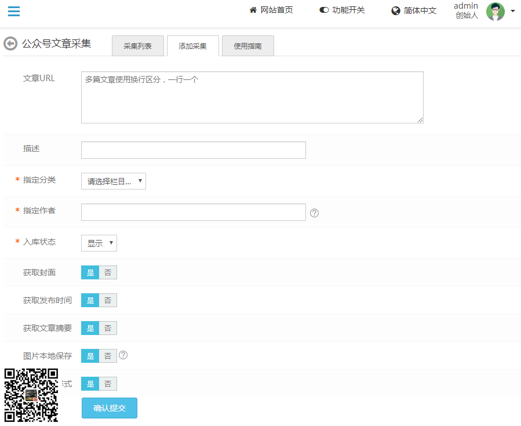Set 获取文章摘要 to 否

[108, 328]
